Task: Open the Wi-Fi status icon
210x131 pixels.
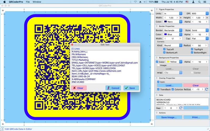Action: click(x=135, y=2)
